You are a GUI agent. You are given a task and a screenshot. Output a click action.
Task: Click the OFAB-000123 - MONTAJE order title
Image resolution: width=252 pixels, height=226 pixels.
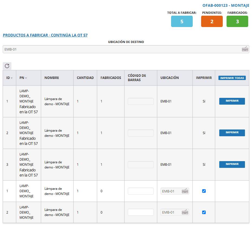click(226, 5)
